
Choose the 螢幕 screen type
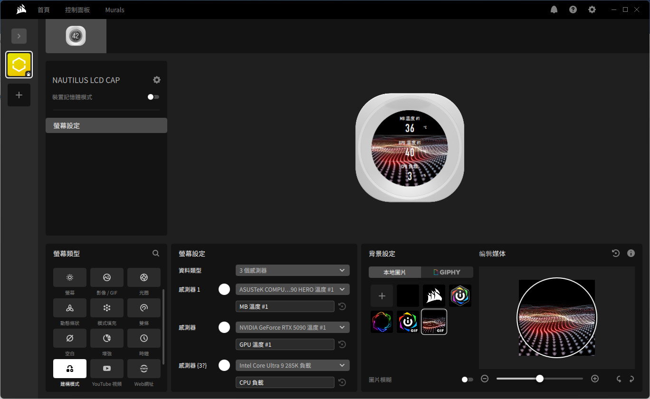click(x=70, y=277)
